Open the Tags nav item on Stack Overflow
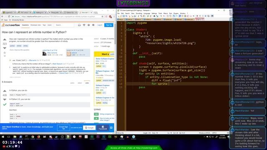The image size is (267, 150). pyautogui.click(x=44, y=25)
